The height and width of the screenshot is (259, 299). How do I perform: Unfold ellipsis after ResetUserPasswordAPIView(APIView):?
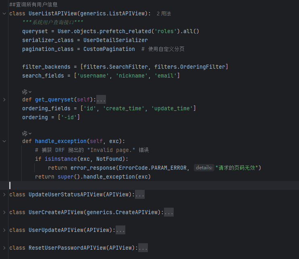143,248
